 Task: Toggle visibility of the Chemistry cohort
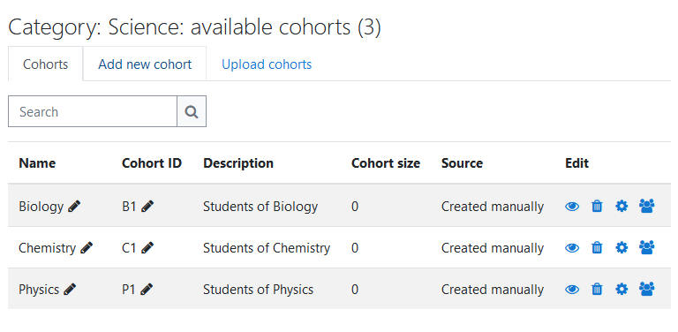coord(572,248)
